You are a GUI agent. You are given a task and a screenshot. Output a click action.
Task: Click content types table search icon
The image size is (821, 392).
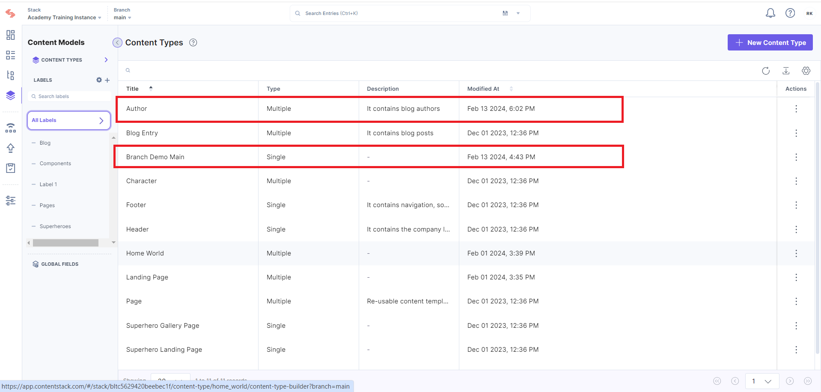(x=128, y=70)
